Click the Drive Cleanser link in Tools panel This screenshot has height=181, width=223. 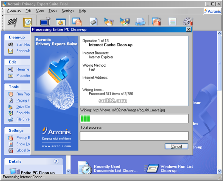point(23,107)
